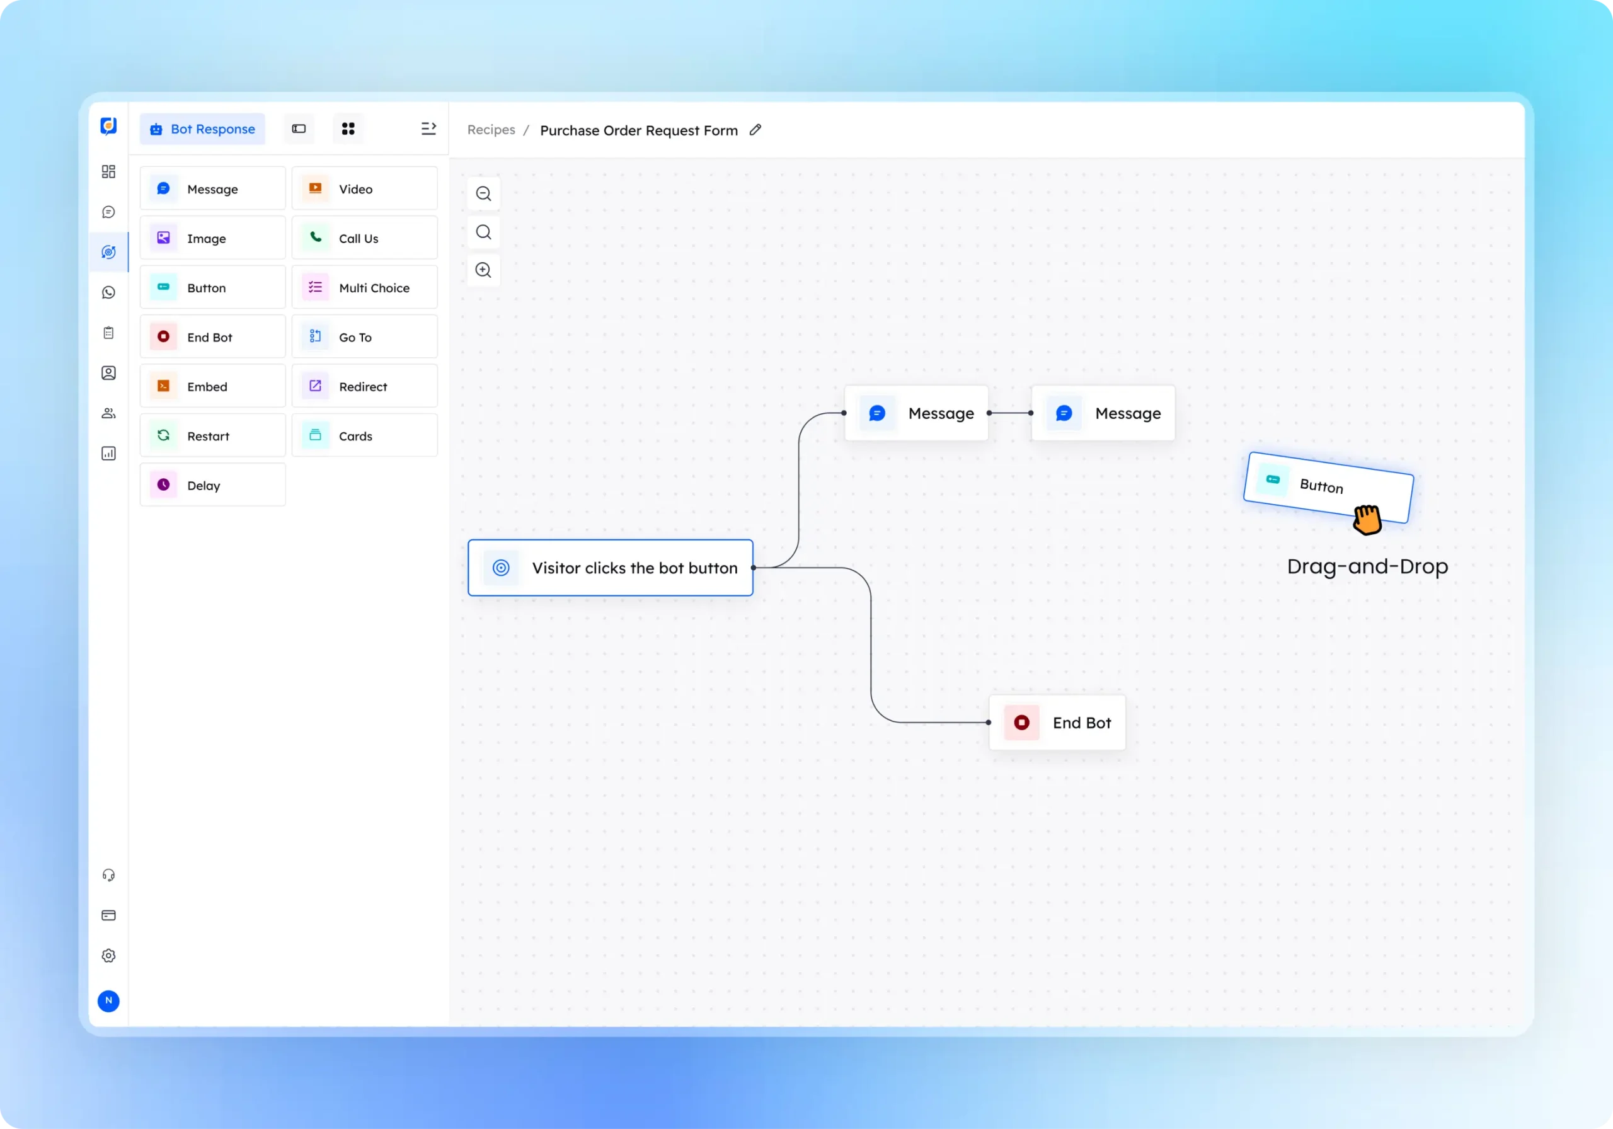Pick the Video component
Image resolution: width=1613 pixels, height=1129 pixels.
[x=365, y=188]
